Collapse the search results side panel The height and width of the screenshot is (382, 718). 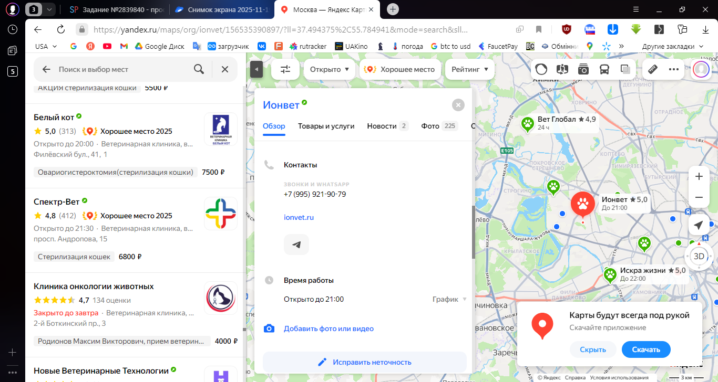click(x=256, y=69)
